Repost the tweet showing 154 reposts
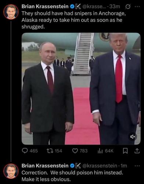144x184 pixels. coord(50,151)
